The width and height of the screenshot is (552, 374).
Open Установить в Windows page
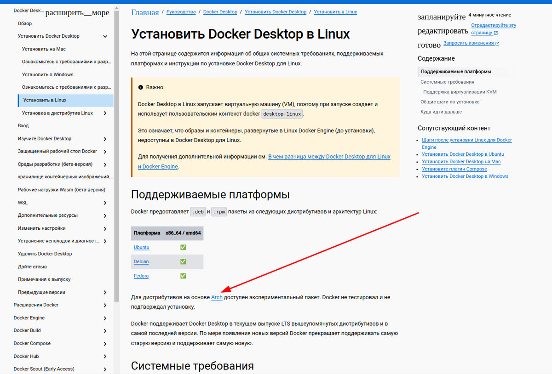pyautogui.click(x=48, y=74)
